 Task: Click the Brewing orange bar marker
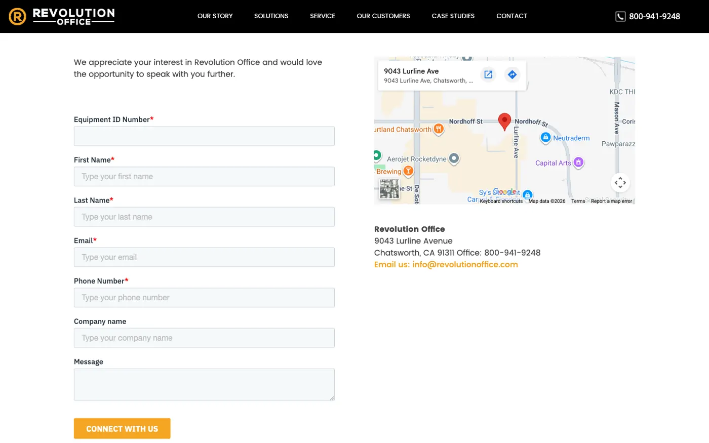click(408, 171)
